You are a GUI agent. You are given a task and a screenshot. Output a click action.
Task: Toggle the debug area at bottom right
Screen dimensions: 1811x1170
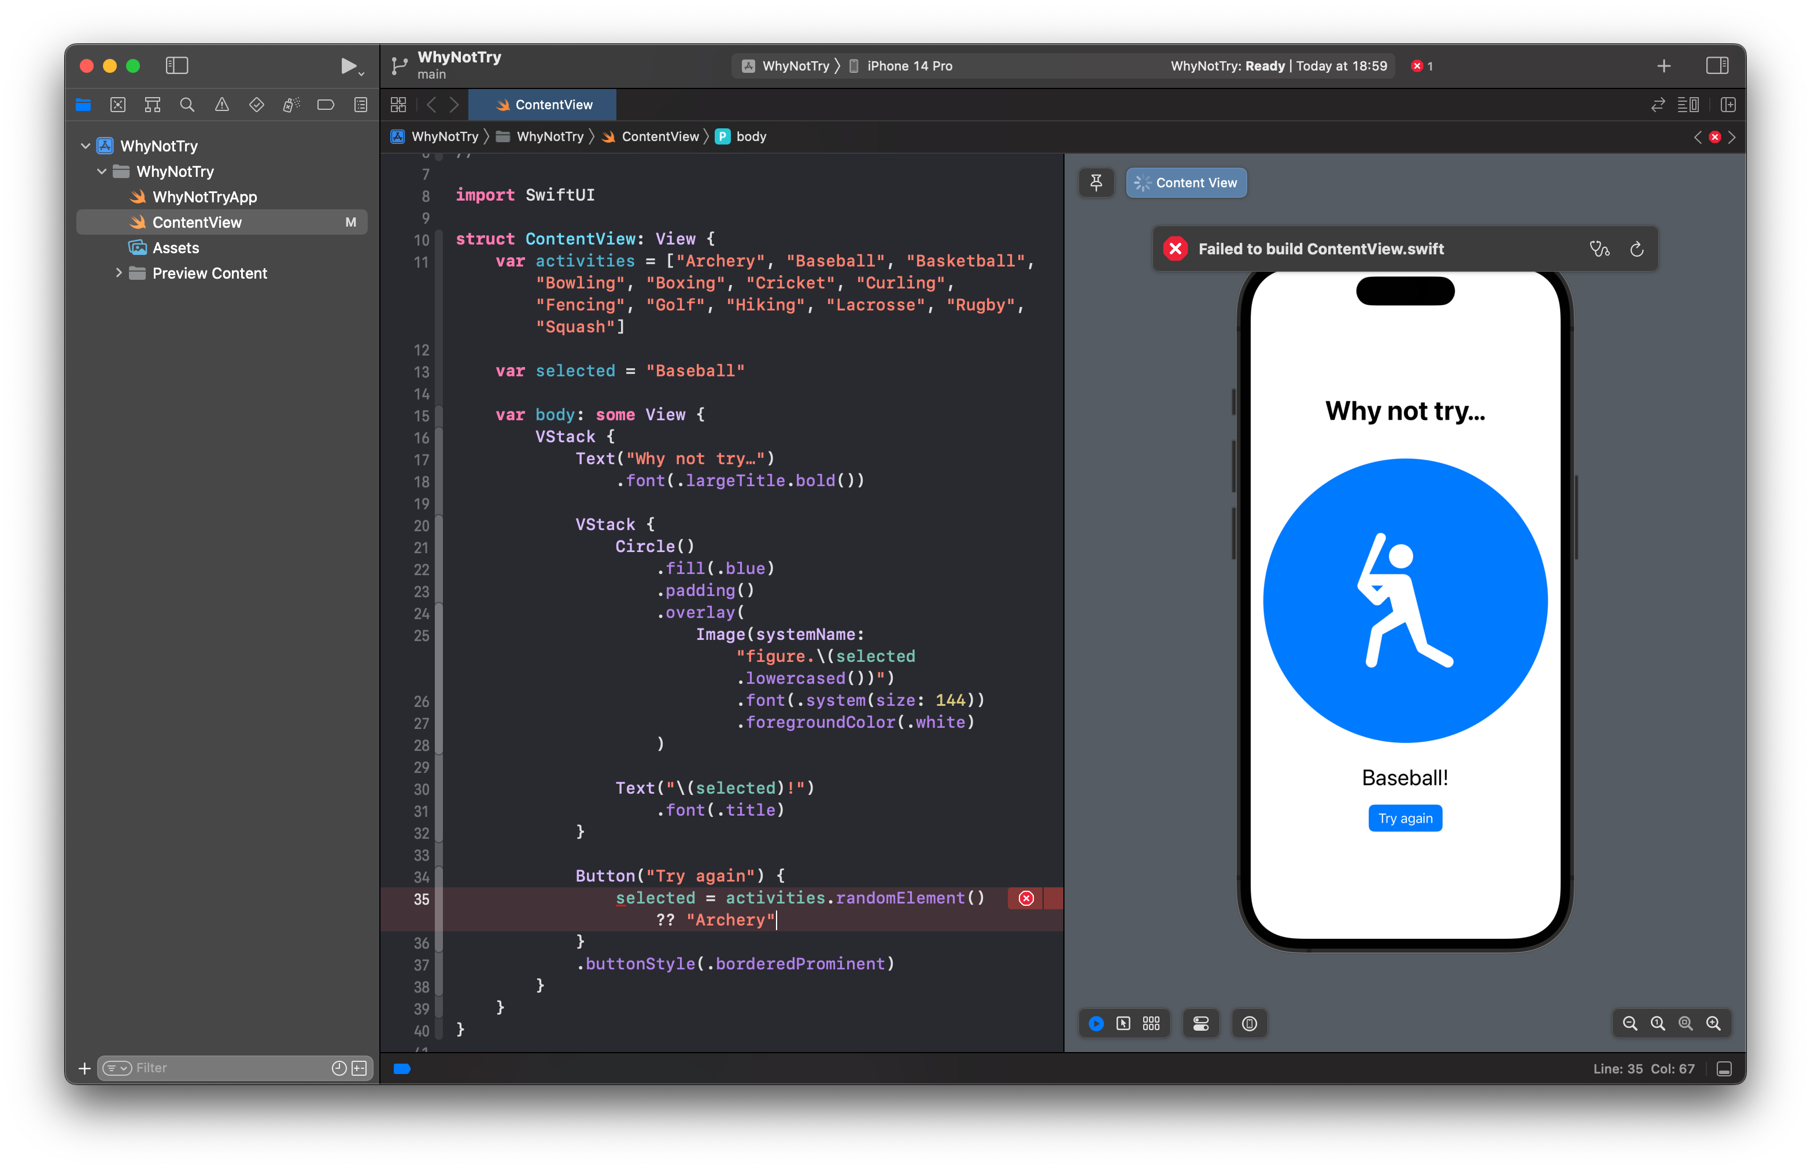pyautogui.click(x=1724, y=1069)
